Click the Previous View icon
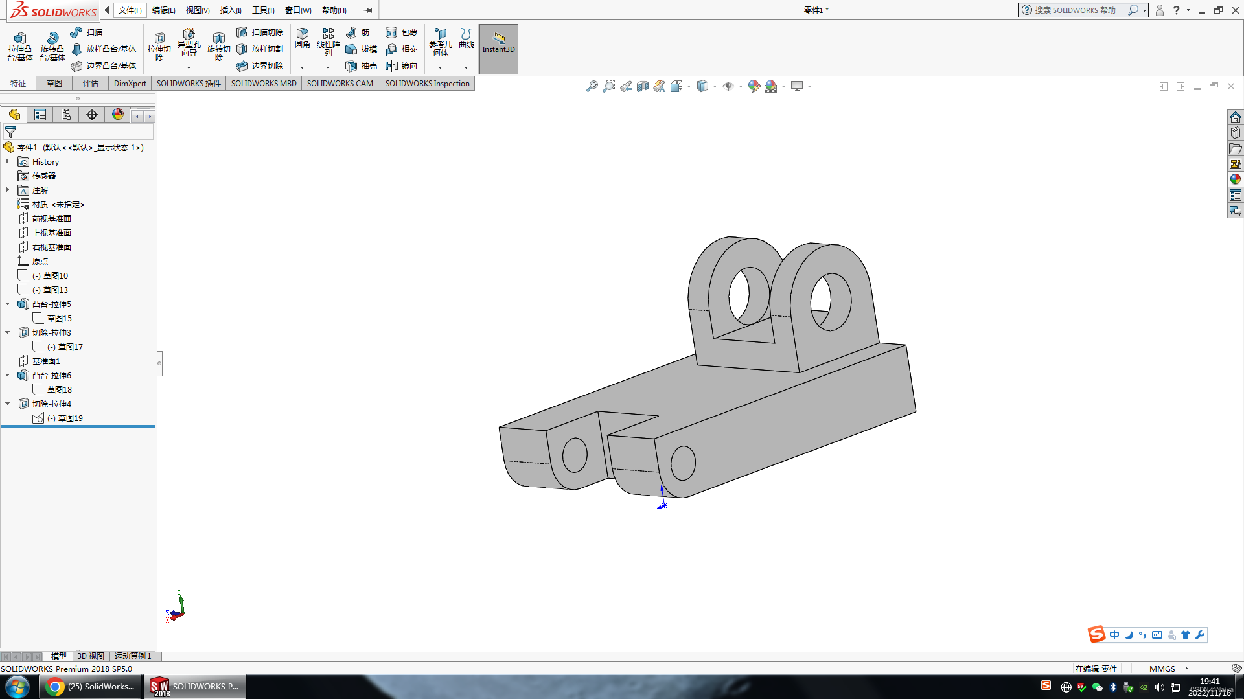1244x699 pixels. click(x=626, y=86)
